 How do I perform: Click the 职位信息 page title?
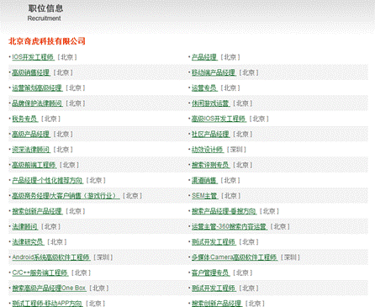point(45,8)
